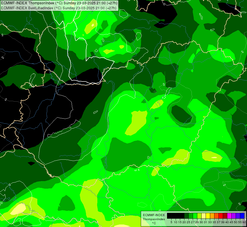This screenshot has height=227, width=247.
Task: Pick the yellow-green 29–30 legend swatch
Action: tap(199, 216)
